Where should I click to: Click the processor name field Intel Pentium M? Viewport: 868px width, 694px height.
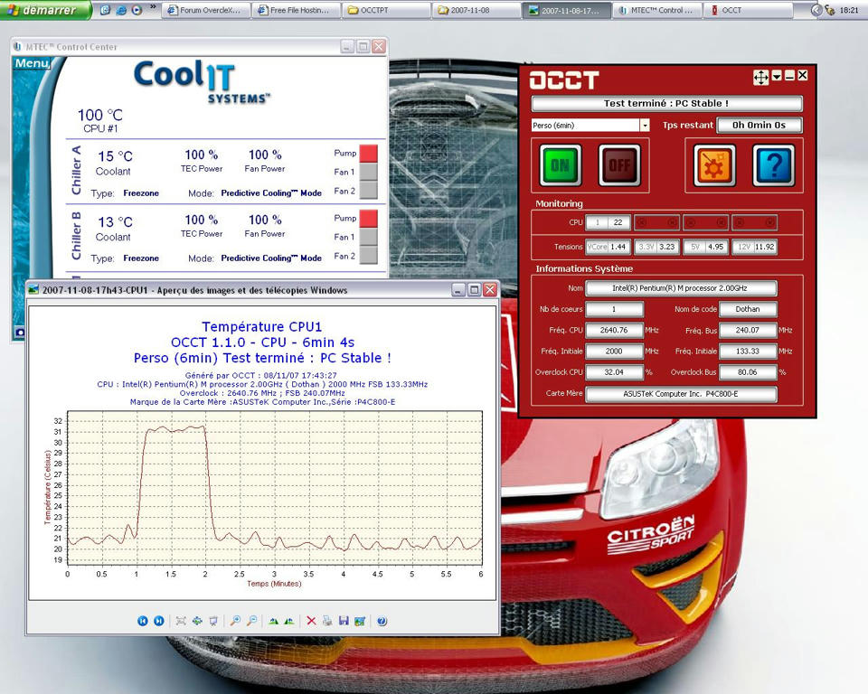pyautogui.click(x=681, y=288)
